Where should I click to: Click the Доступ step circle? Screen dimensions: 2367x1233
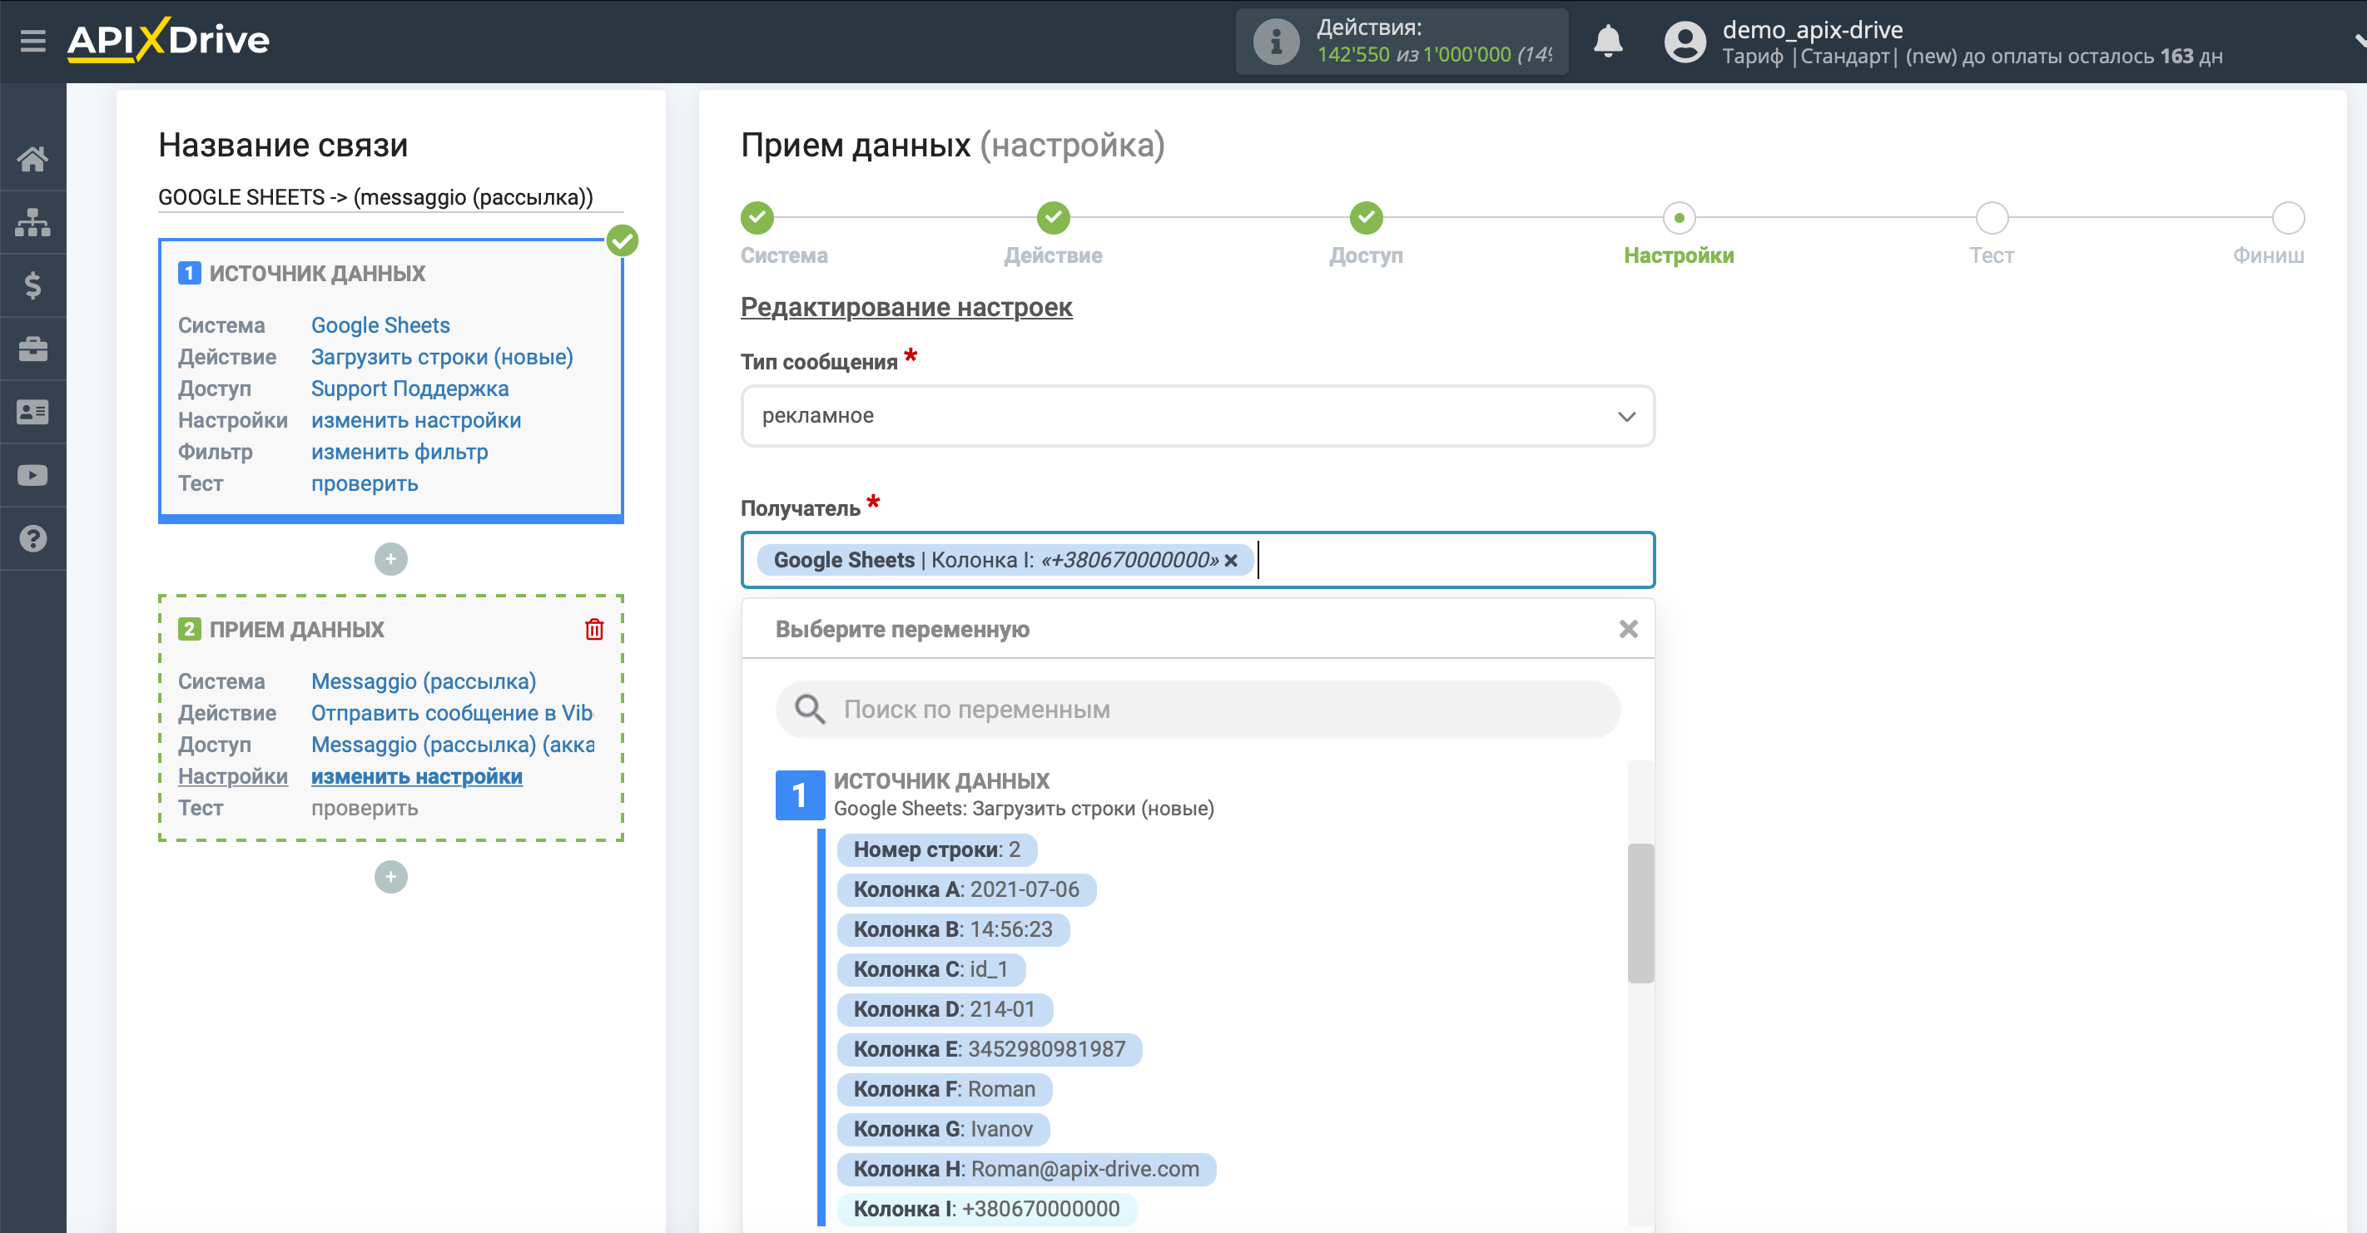[1367, 218]
